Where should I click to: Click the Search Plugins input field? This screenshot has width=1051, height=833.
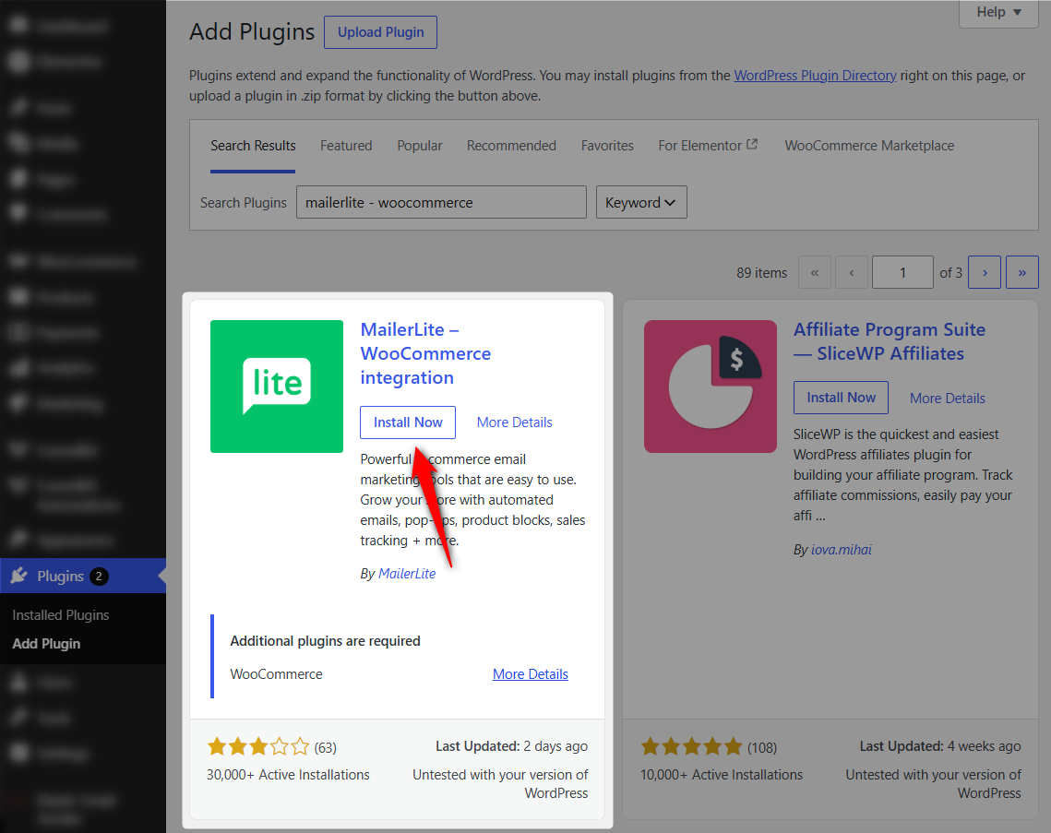pyautogui.click(x=441, y=202)
